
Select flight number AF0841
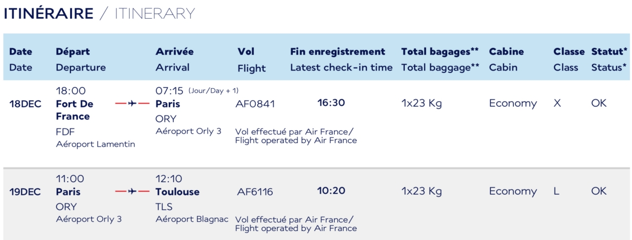(255, 104)
